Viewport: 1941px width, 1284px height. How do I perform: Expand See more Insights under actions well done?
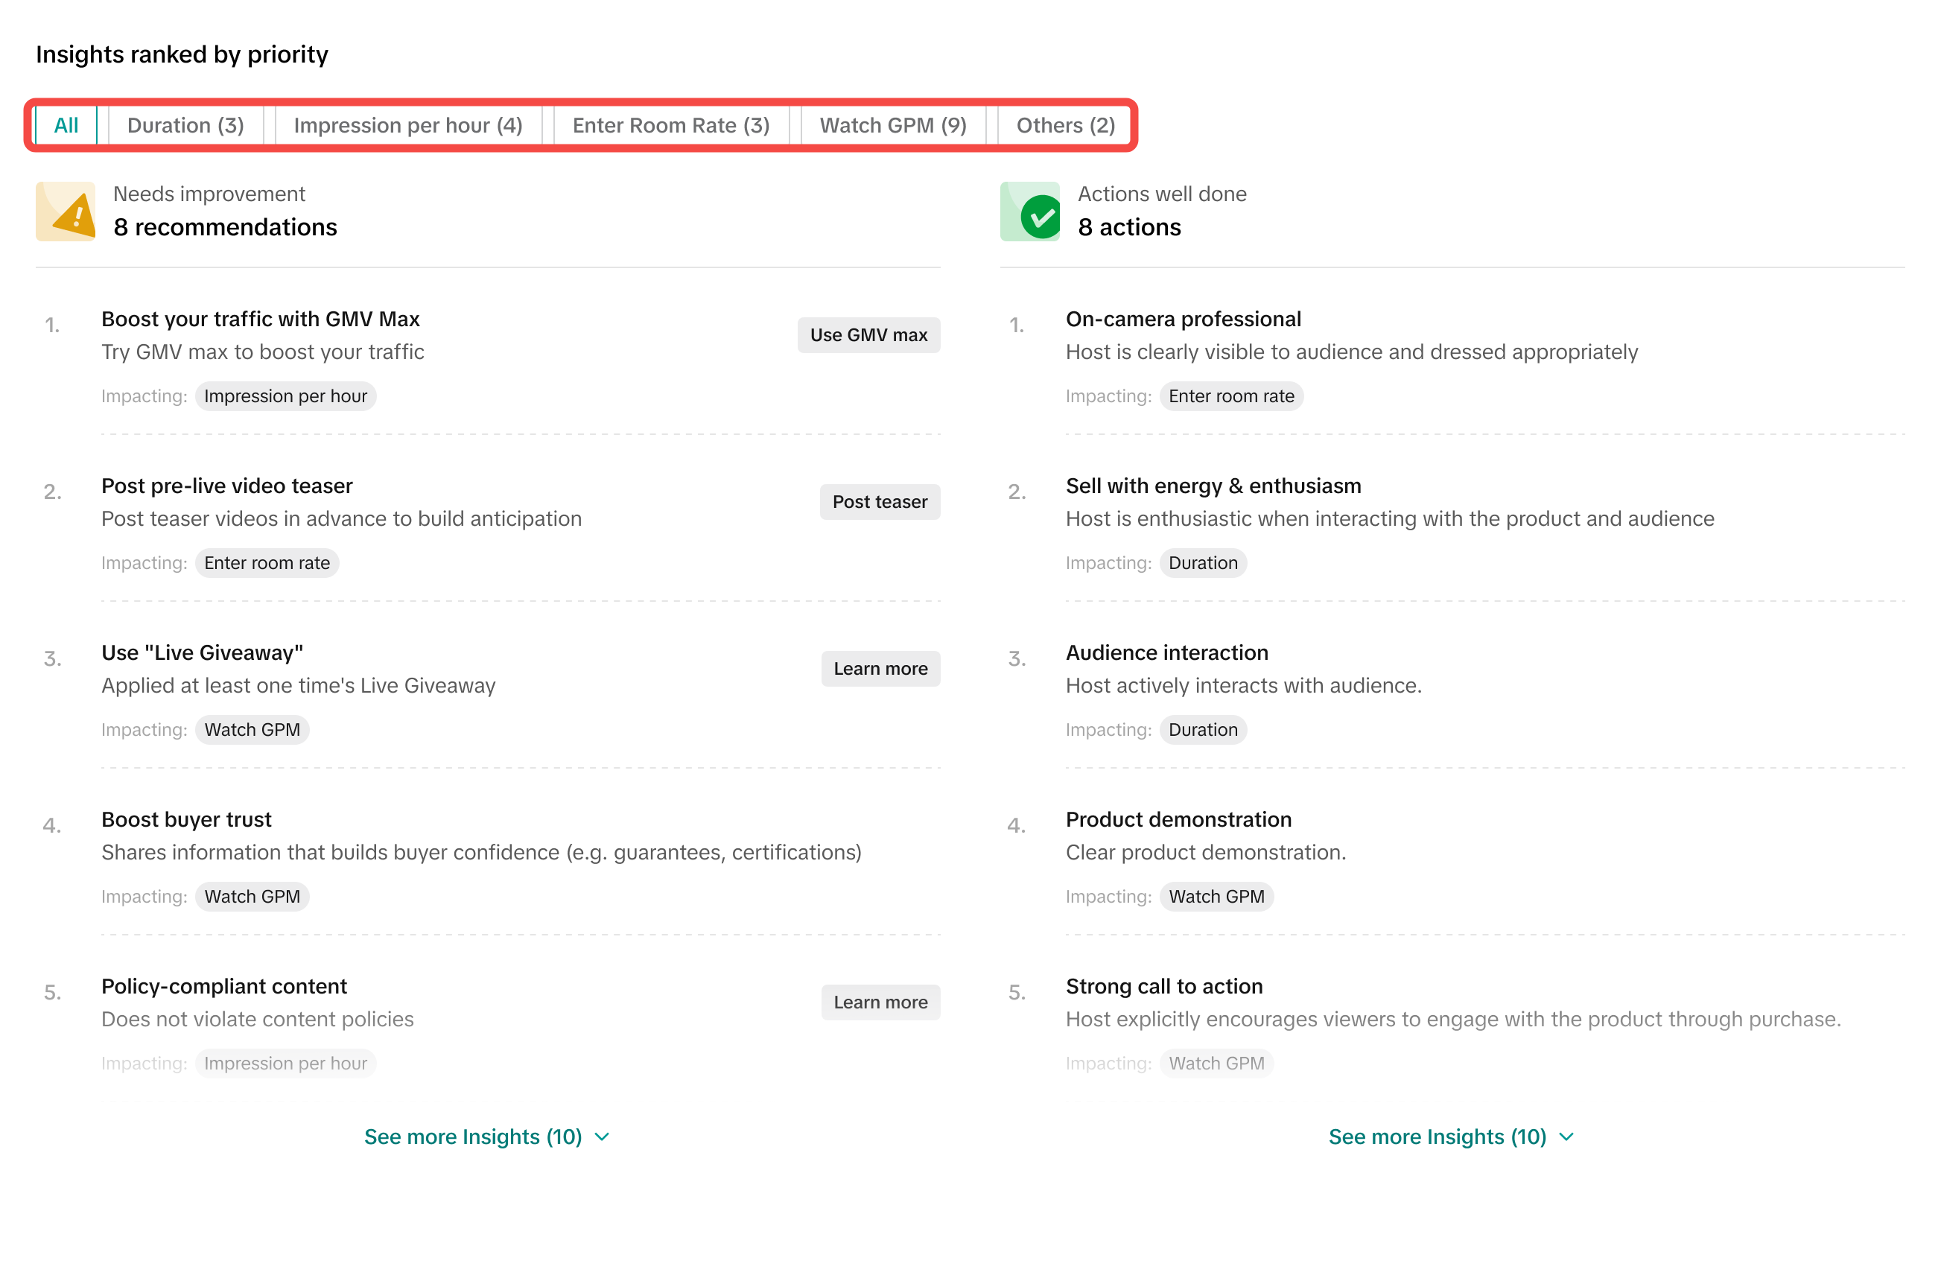1438,1137
